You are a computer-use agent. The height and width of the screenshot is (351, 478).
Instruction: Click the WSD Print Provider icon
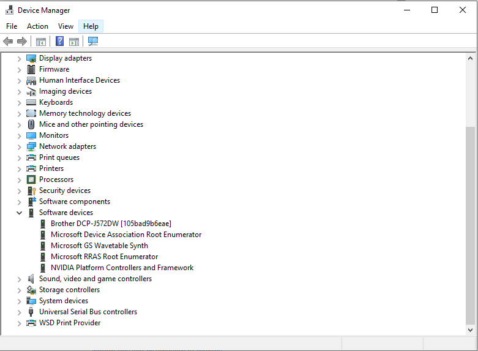tap(31, 323)
